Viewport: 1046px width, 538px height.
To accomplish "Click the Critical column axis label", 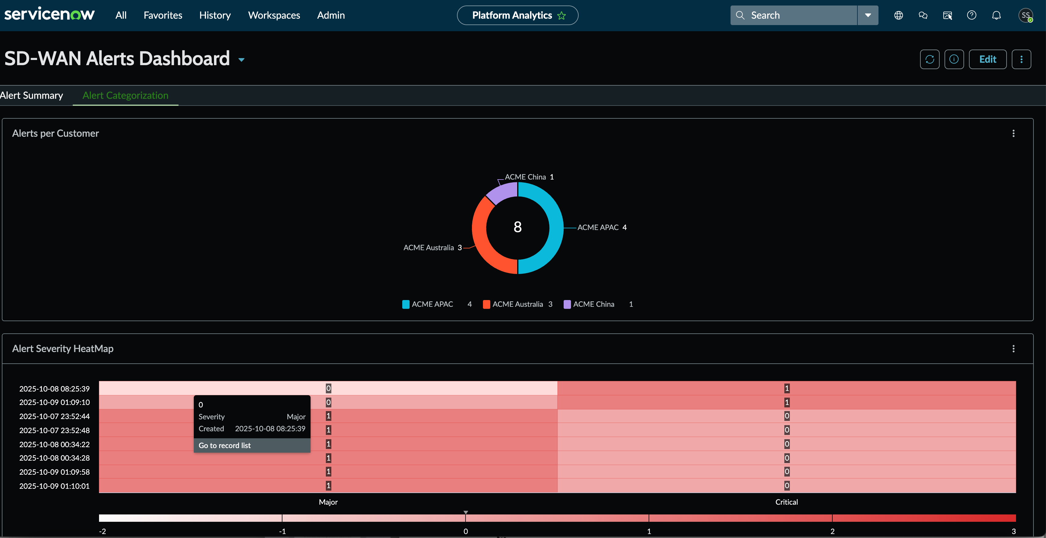I will tap(786, 502).
